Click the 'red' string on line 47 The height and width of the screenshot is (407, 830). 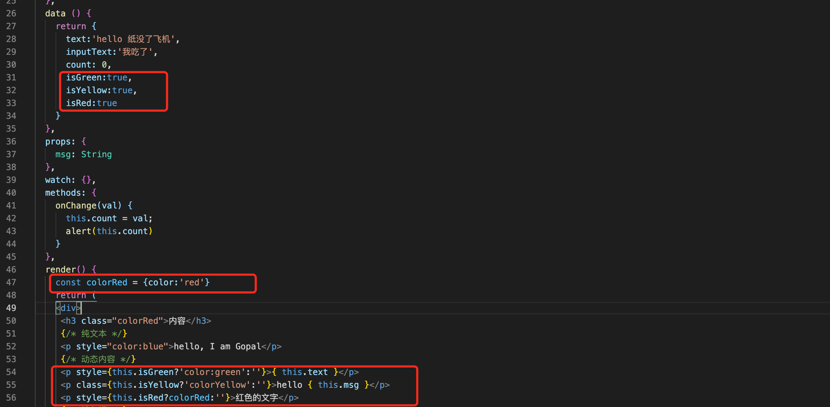click(192, 282)
